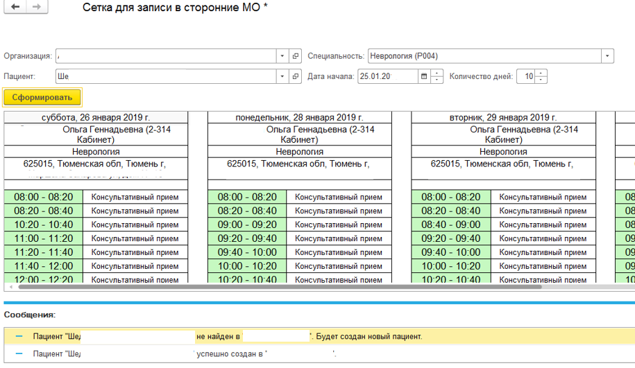This screenshot has height=368, width=635.
Task: Expand the Организация dropdown list
Action: coord(282,56)
